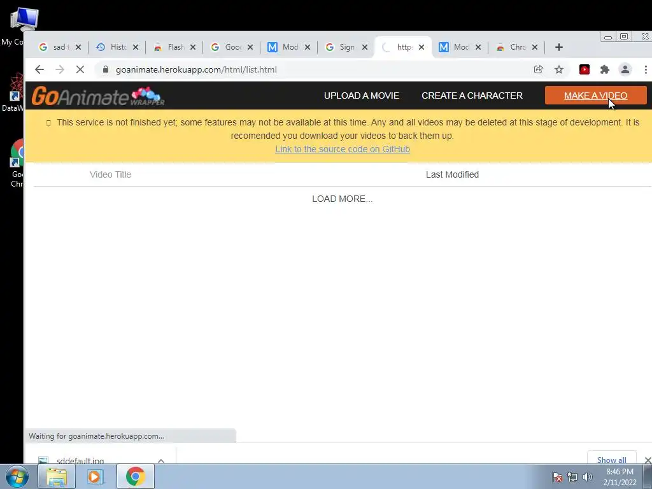Stop page loading with the X button
This screenshot has width=652, height=489.
click(80, 69)
